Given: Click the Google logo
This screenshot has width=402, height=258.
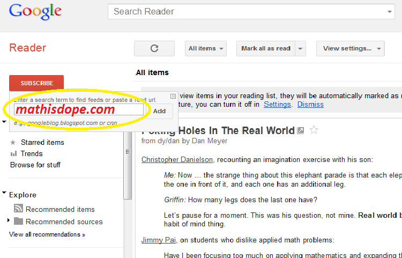Looking at the screenshot, I should click(x=35, y=12).
